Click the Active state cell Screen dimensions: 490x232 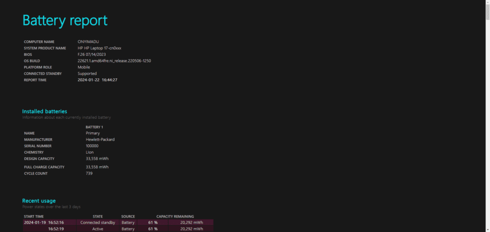(x=98, y=229)
